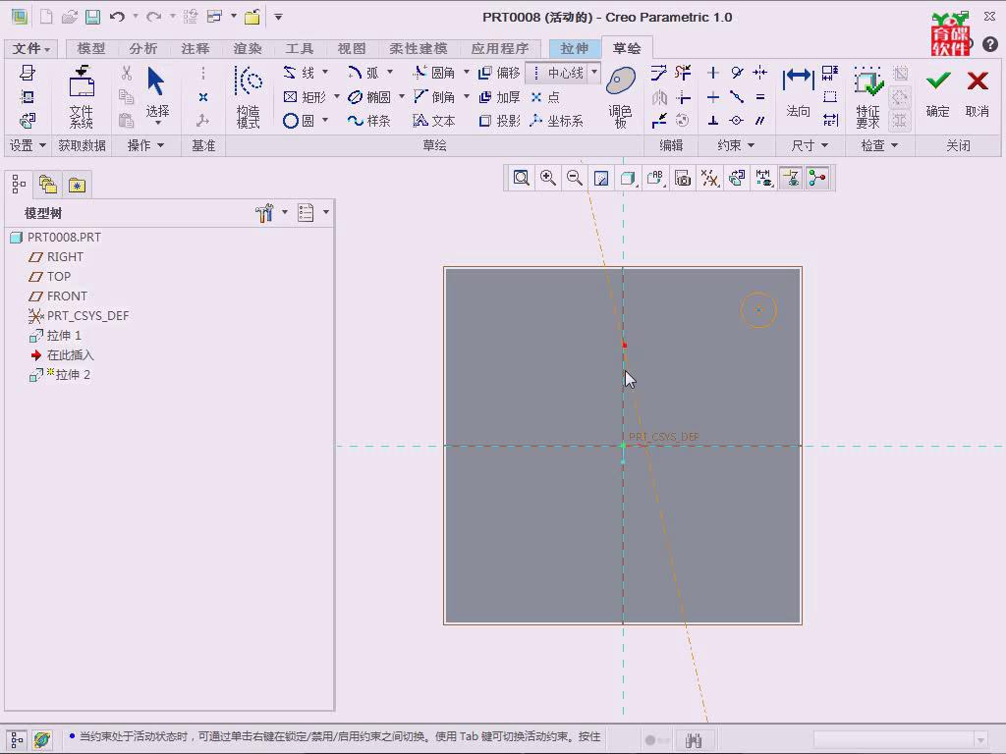This screenshot has height=754, width=1006.
Task: Open the Constrain (约束) group dropdown
Action: tap(735, 145)
